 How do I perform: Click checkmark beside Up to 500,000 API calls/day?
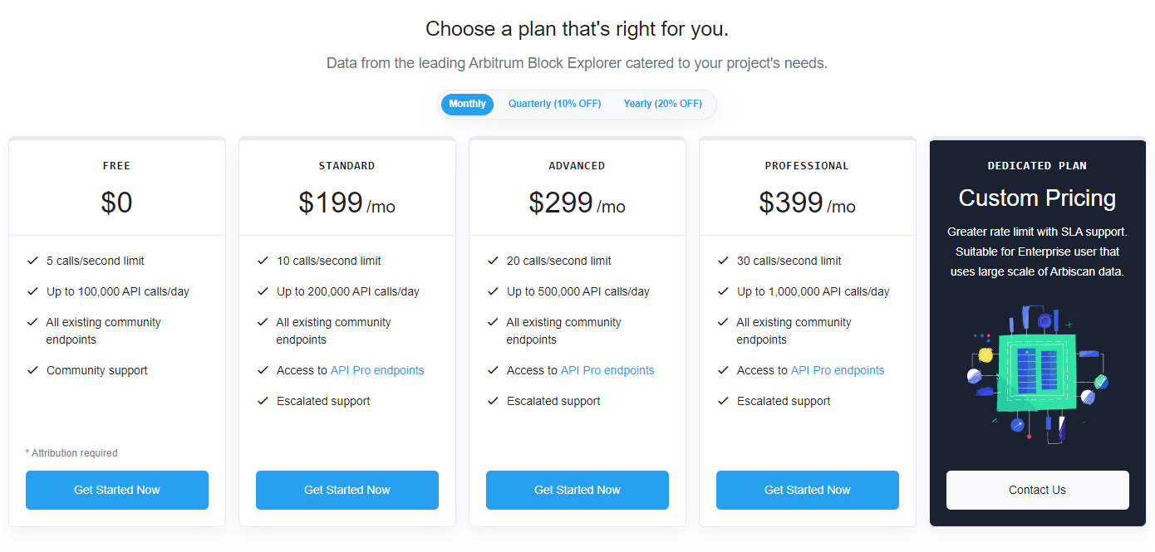(x=493, y=291)
